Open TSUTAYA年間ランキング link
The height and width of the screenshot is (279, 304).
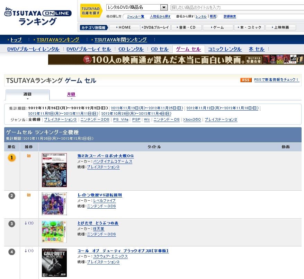click(x=120, y=40)
